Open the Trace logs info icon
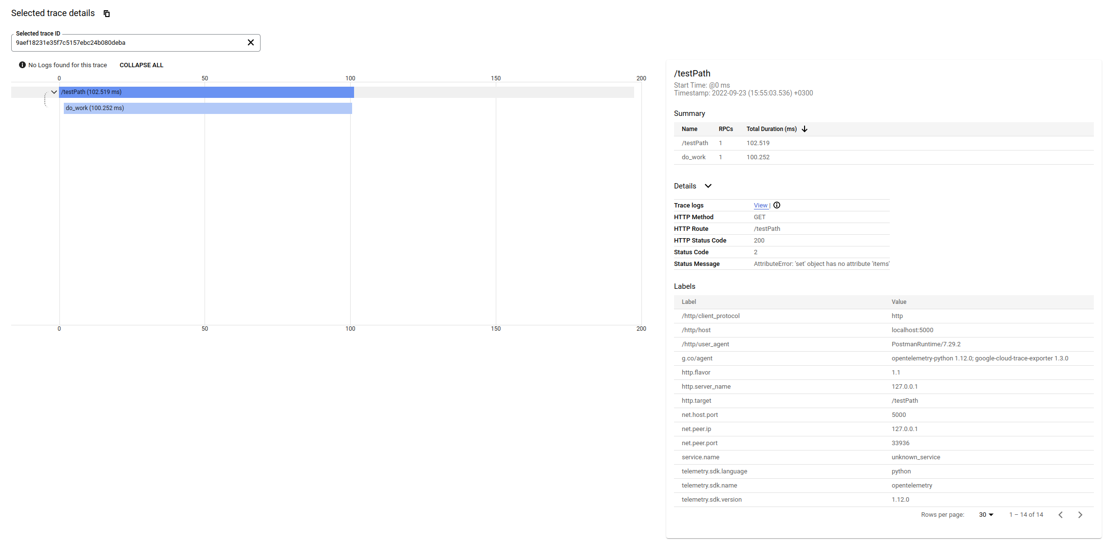This screenshot has height=545, width=1107. click(777, 205)
